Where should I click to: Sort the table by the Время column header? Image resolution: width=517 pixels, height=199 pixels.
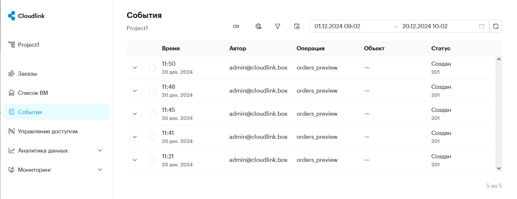(171, 48)
